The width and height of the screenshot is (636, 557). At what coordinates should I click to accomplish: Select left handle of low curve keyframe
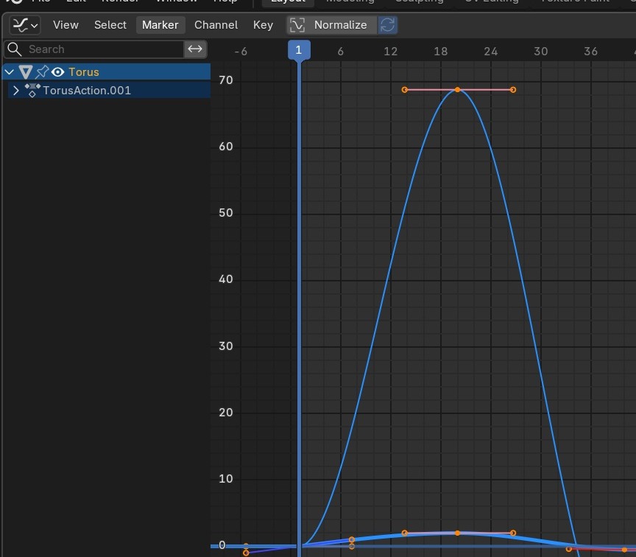(x=404, y=533)
